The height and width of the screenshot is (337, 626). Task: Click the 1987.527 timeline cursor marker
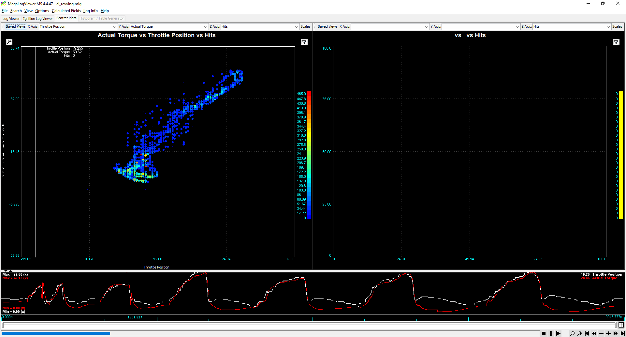pyautogui.click(x=135, y=317)
